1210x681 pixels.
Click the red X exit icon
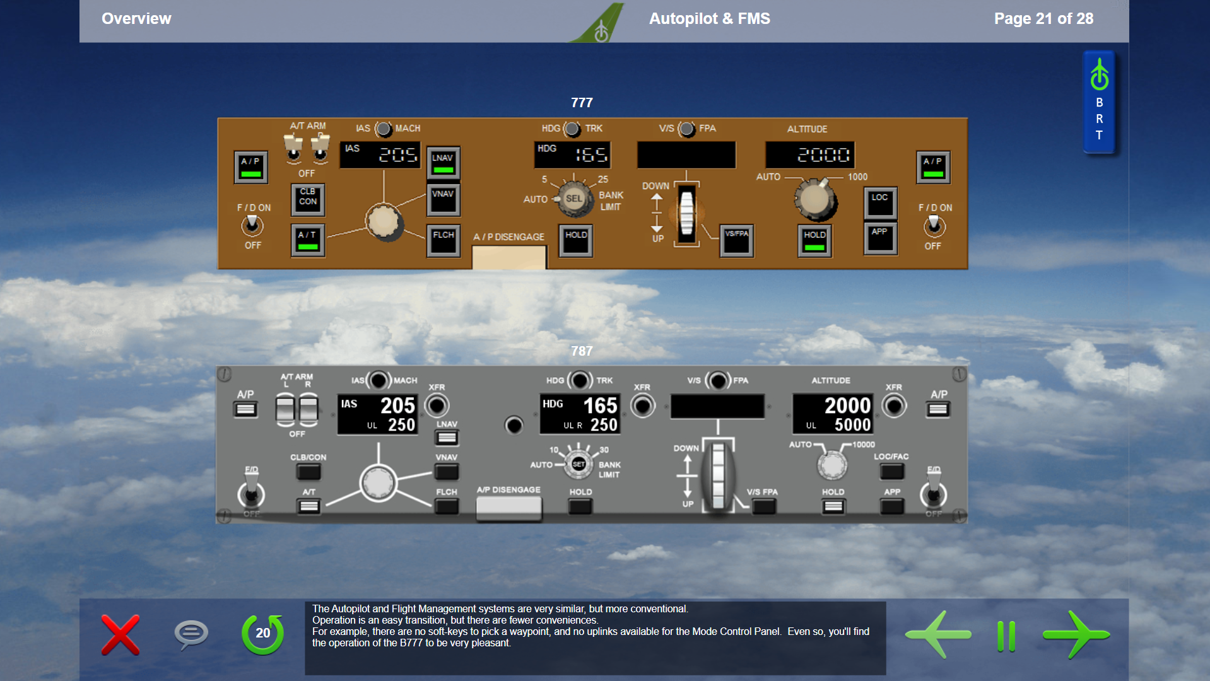(120, 634)
